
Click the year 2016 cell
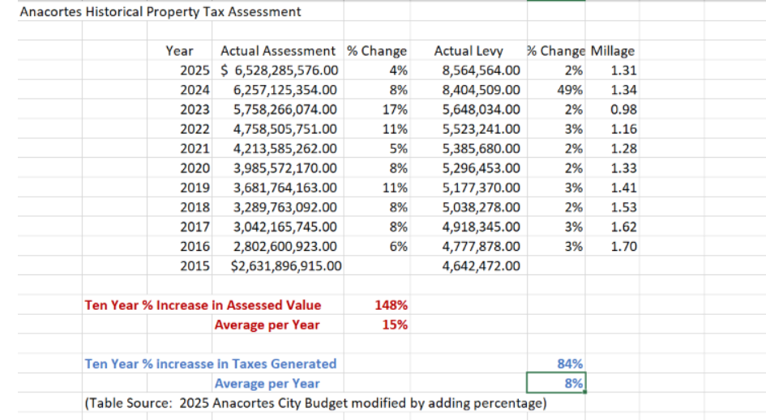tap(195, 246)
